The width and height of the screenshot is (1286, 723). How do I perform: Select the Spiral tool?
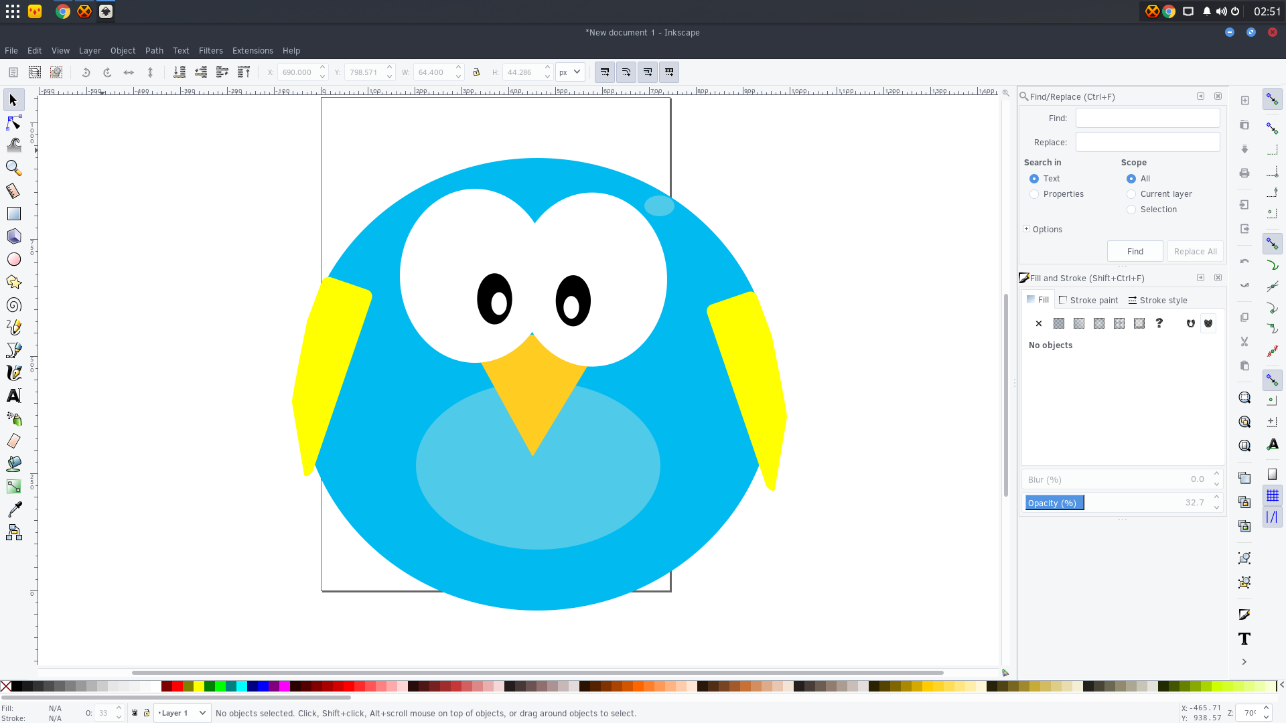(13, 305)
